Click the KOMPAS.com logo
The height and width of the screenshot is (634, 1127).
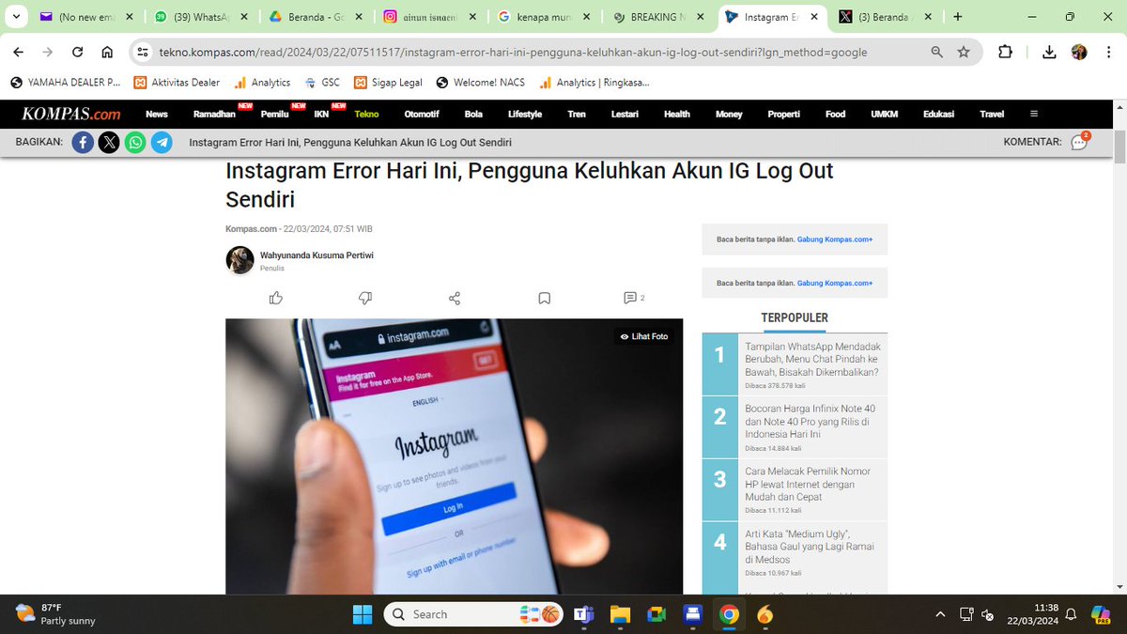click(x=72, y=114)
